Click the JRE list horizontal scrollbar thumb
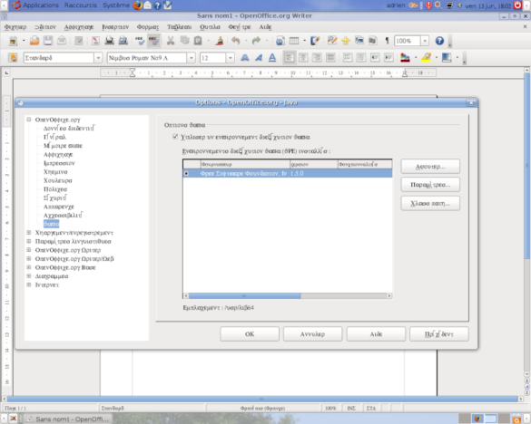The width and height of the screenshot is (531, 424). tap(244, 296)
